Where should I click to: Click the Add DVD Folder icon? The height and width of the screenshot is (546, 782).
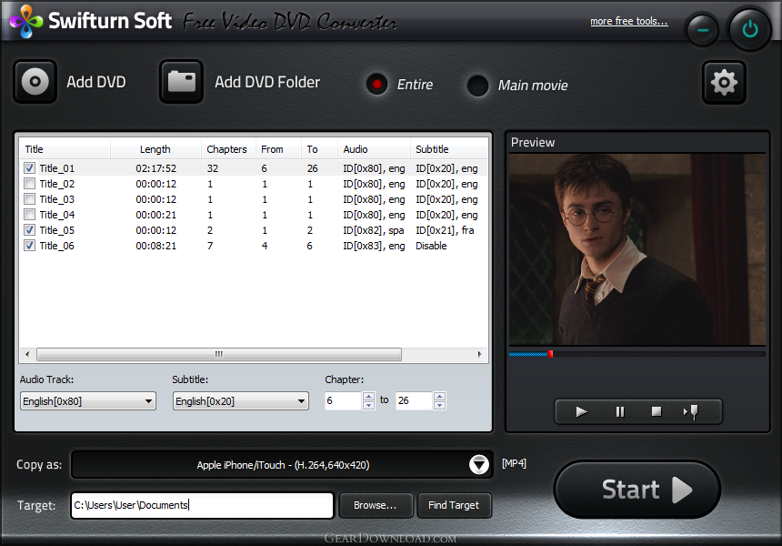coord(182,82)
